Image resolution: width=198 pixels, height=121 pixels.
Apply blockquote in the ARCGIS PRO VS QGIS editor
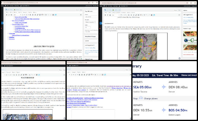pyautogui.click(x=11, y=15)
